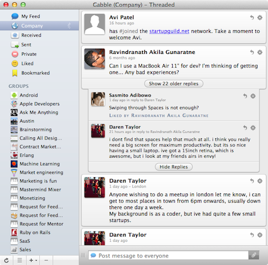Click Avi Patel's placeholder avatar

(x=95, y=24)
